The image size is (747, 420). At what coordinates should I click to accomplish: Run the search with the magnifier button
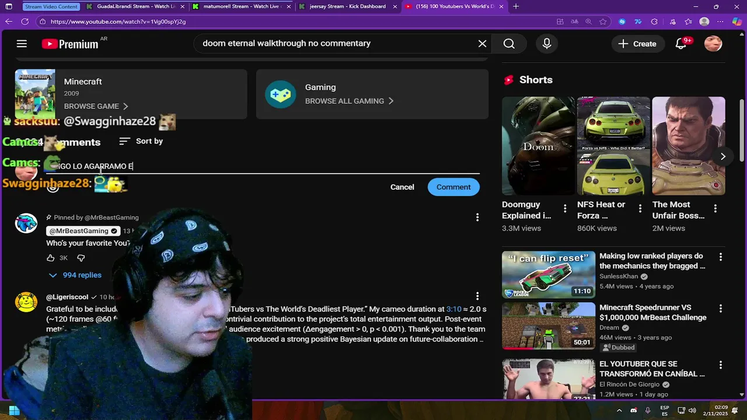click(x=509, y=44)
